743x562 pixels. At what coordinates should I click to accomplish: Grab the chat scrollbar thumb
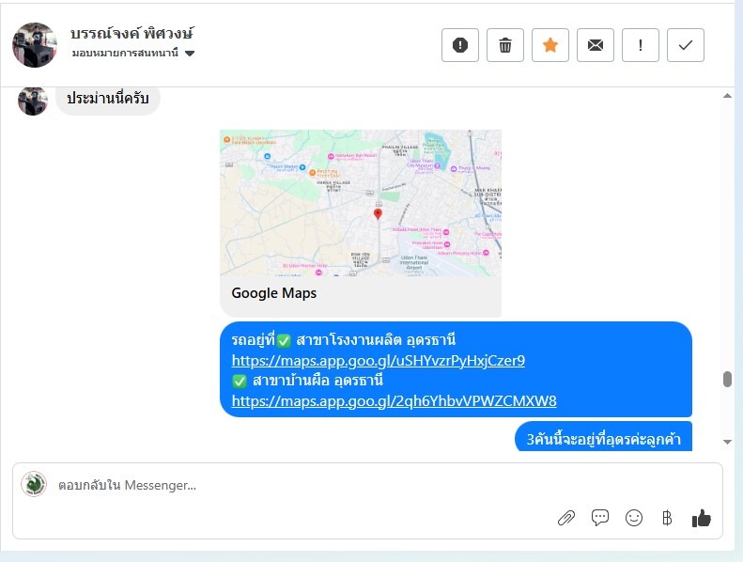click(727, 380)
